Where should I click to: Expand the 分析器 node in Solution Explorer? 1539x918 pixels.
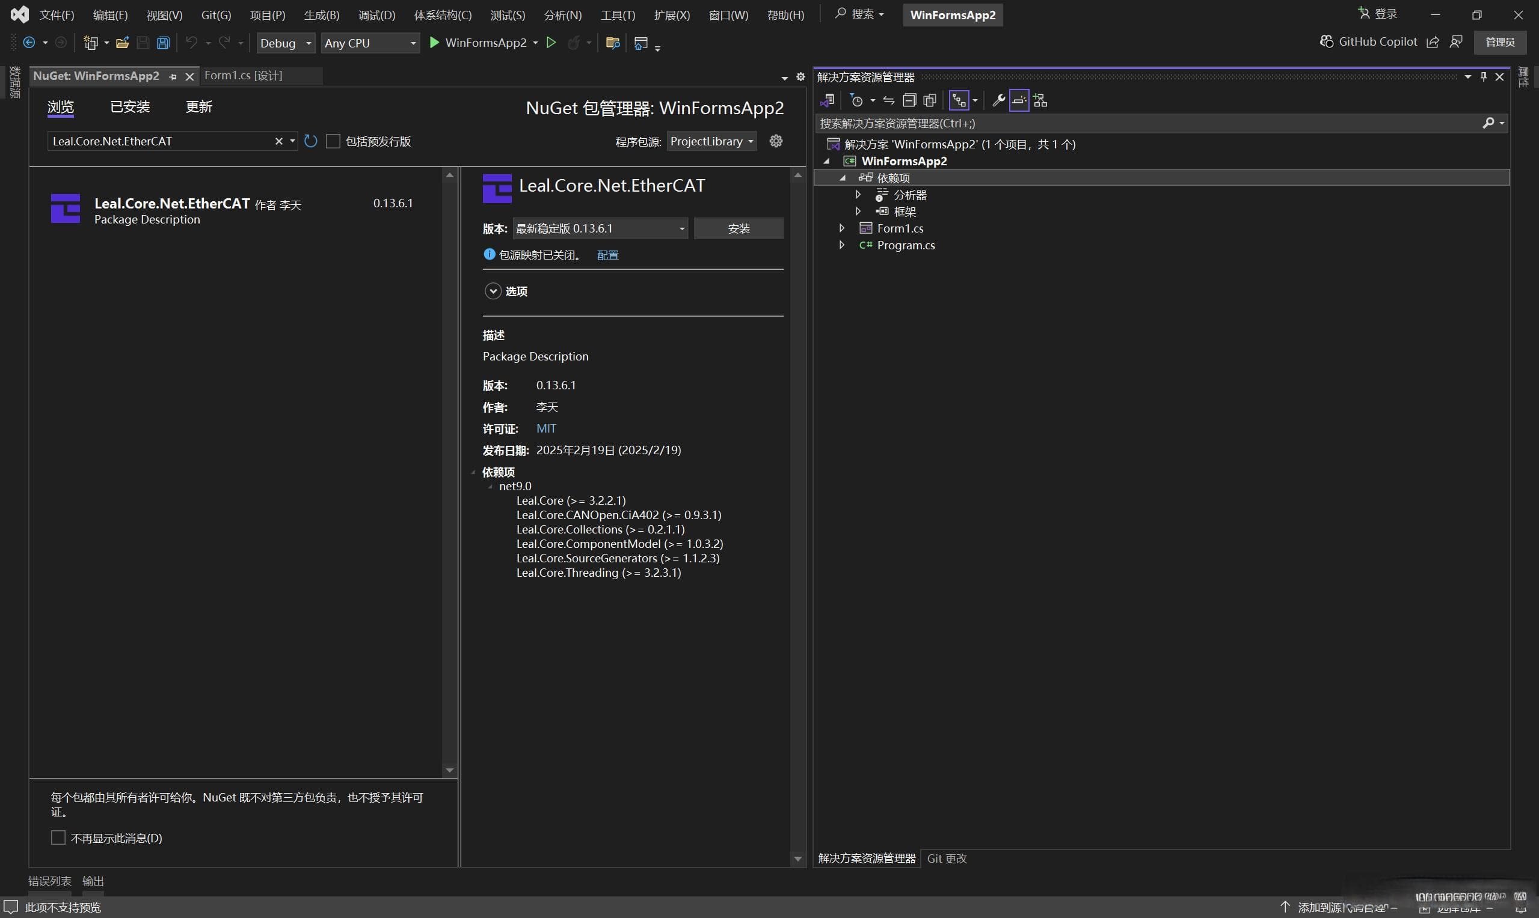tap(858, 194)
